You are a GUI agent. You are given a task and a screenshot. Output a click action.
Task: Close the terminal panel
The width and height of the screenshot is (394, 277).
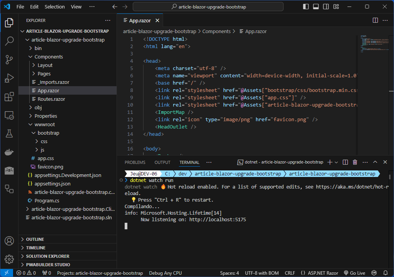pos(385,162)
